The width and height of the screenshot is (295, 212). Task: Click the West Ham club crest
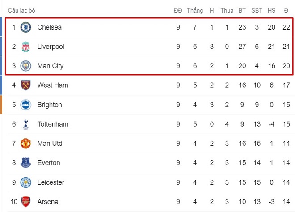[25, 85]
